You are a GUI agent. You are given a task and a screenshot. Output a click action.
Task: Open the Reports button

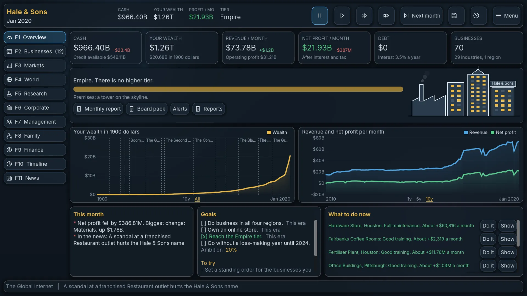coord(209,109)
